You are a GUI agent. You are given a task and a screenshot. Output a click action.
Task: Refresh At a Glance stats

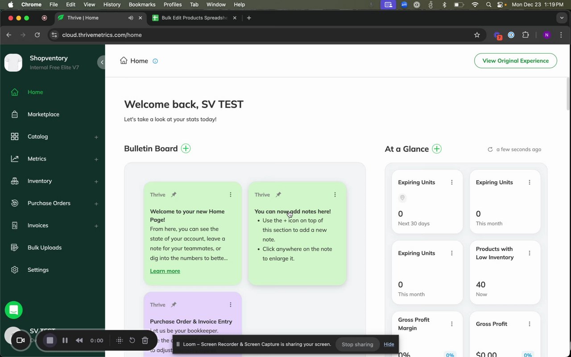[490, 149]
